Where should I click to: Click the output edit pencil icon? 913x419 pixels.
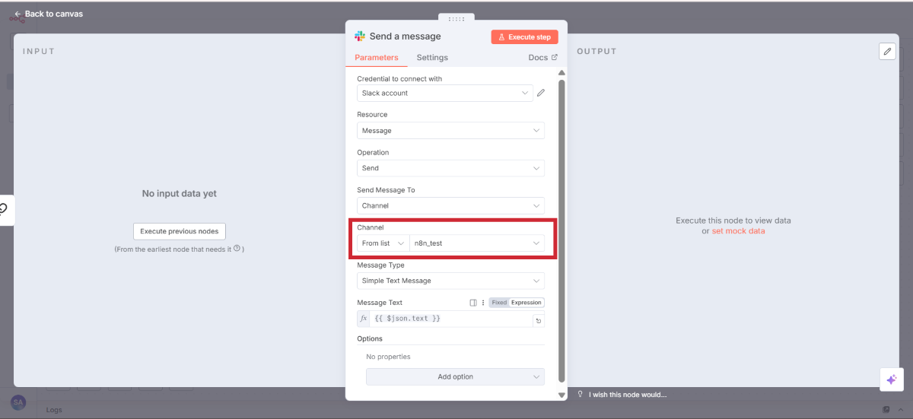click(887, 51)
